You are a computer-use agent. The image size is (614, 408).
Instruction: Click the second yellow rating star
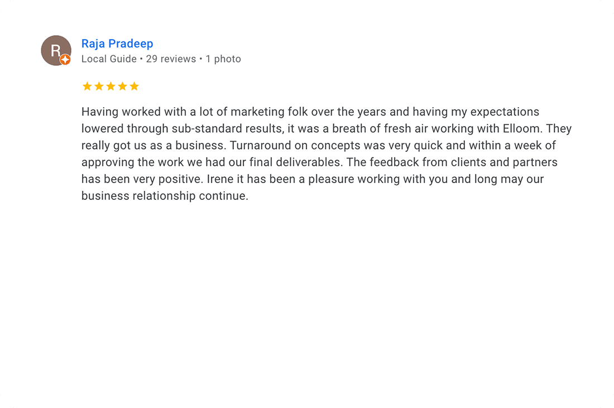[99, 87]
